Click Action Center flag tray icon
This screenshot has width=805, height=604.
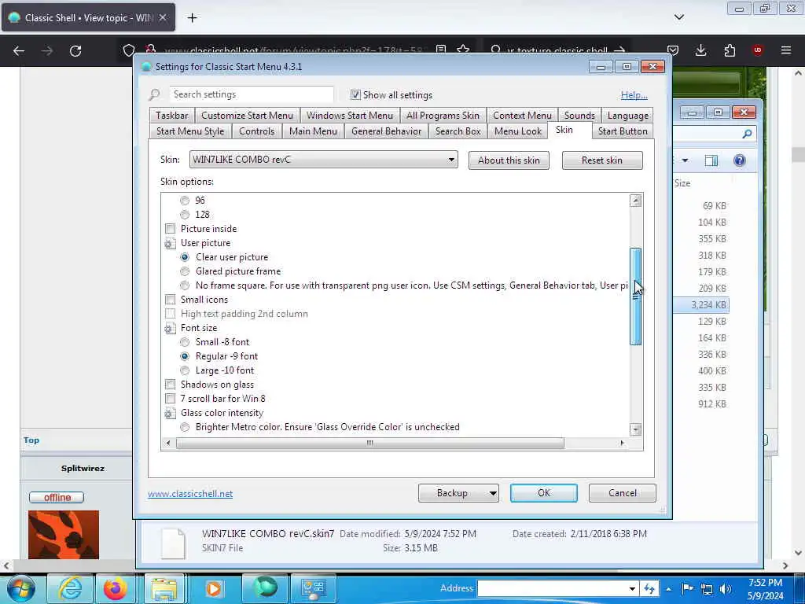click(687, 588)
